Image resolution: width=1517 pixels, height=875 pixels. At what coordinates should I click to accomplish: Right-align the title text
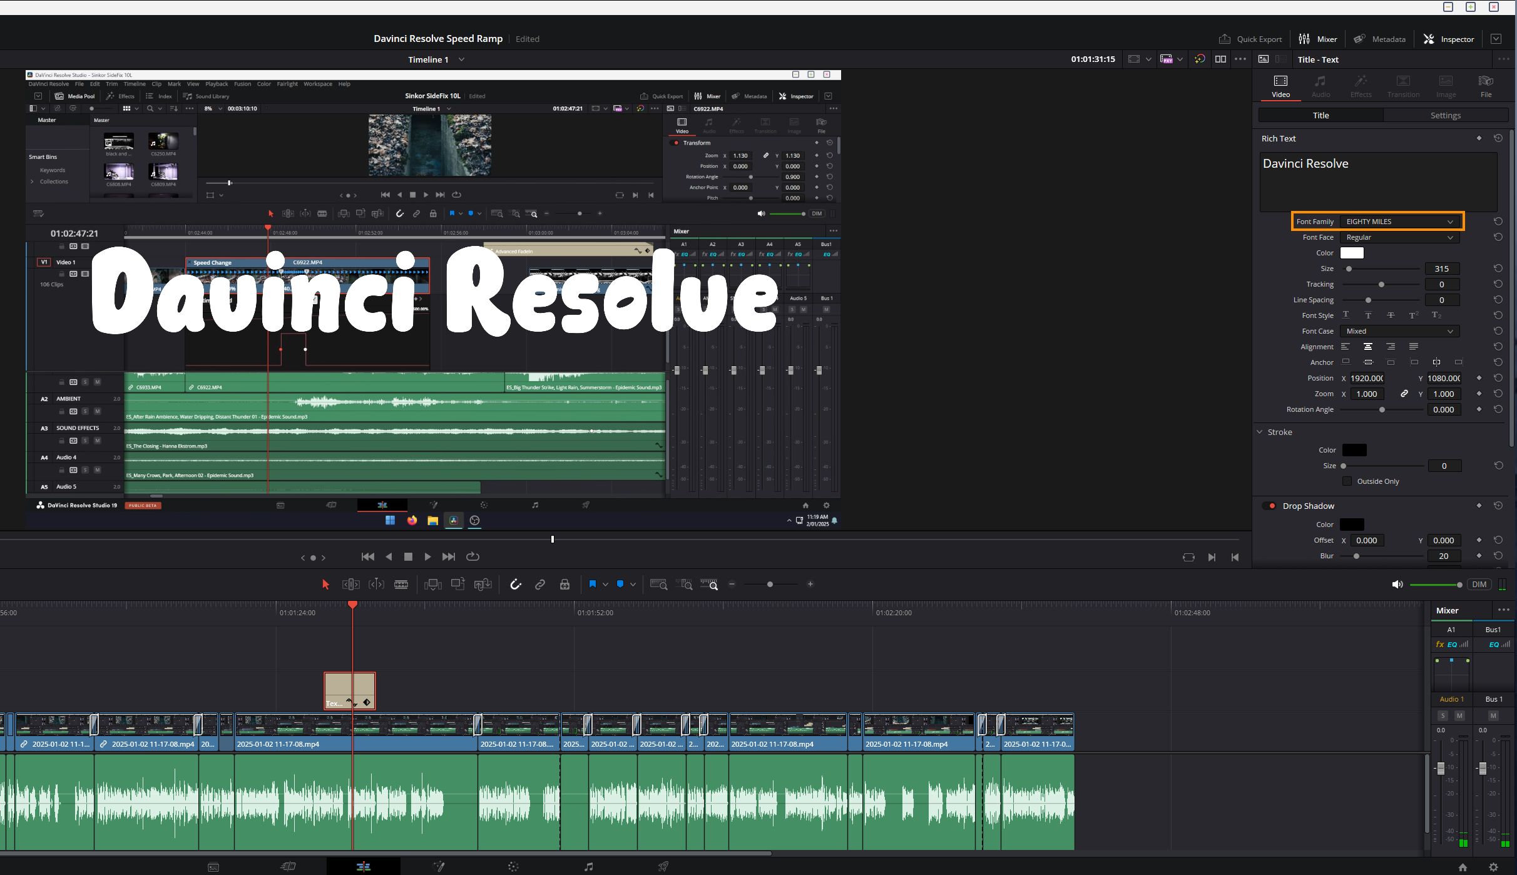tap(1391, 347)
